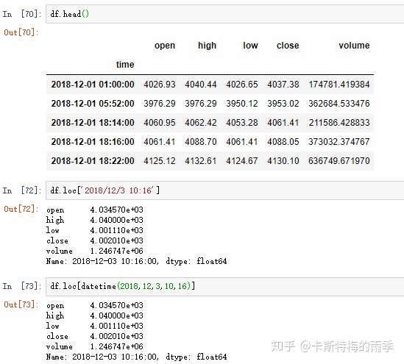The image size is (404, 364).
Task: Click the close column header
Action: (x=288, y=46)
